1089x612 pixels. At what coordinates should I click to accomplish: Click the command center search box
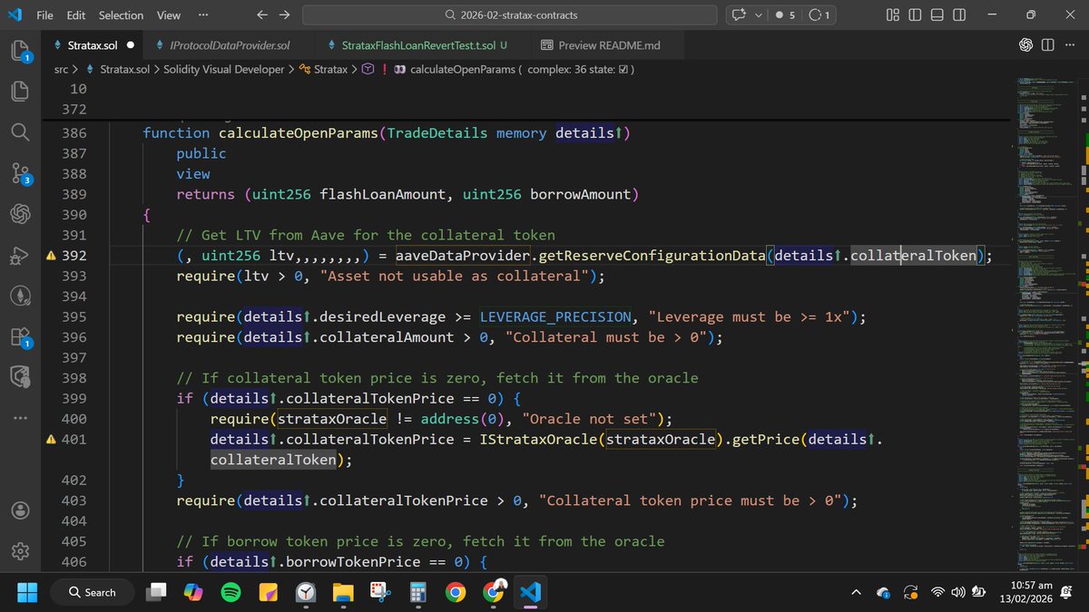click(510, 15)
